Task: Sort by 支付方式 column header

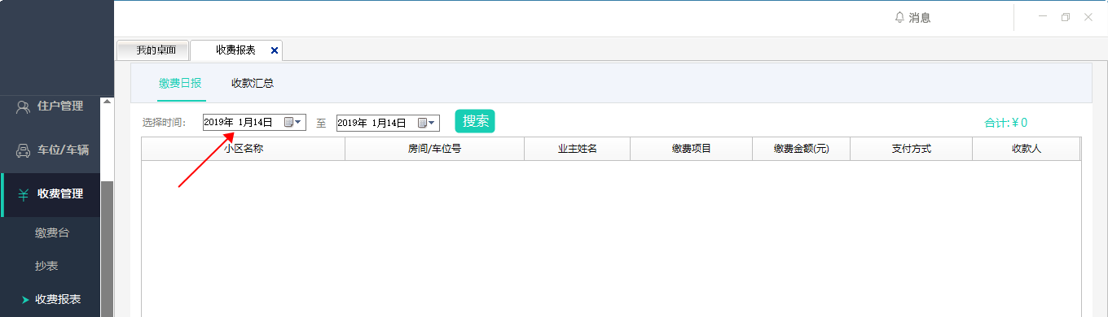Action: coord(911,150)
